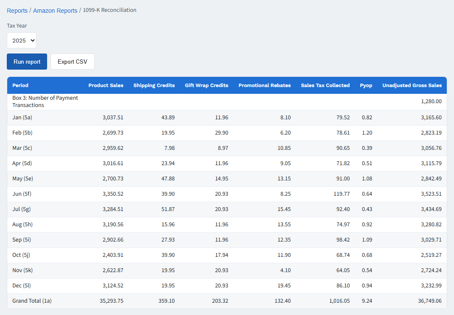Select the Dec (5l) row label

pos(22,285)
